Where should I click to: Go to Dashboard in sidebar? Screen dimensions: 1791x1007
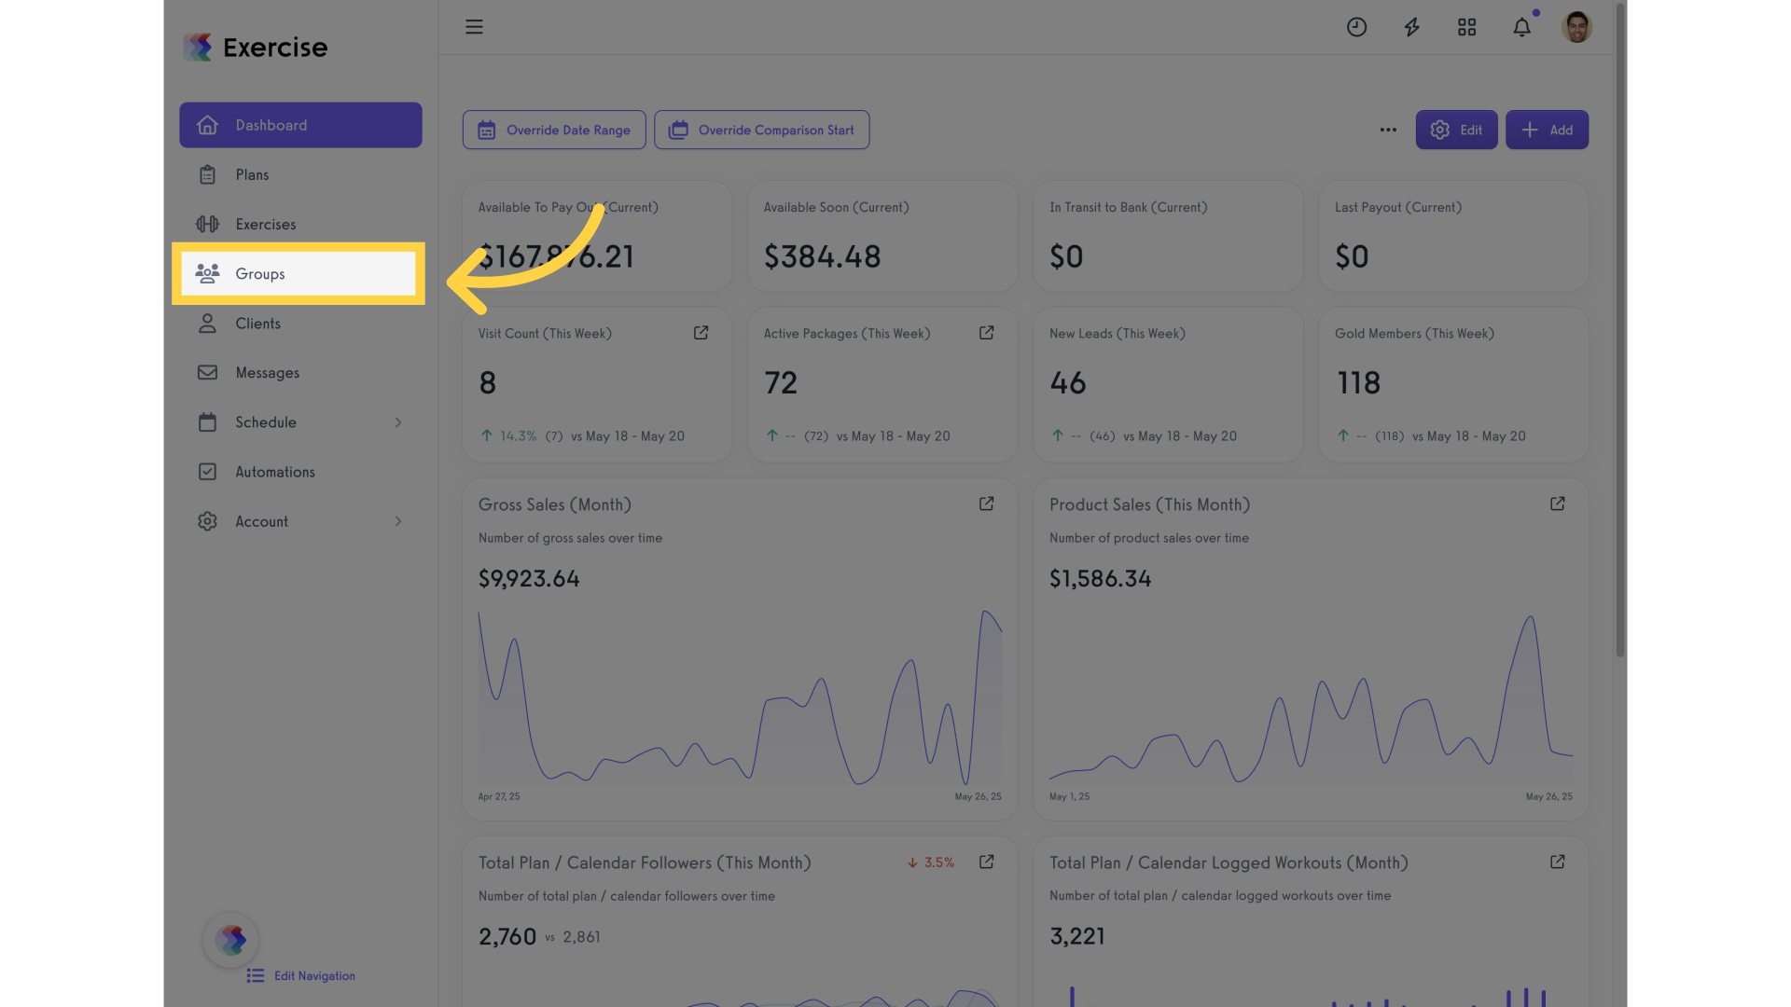(300, 125)
